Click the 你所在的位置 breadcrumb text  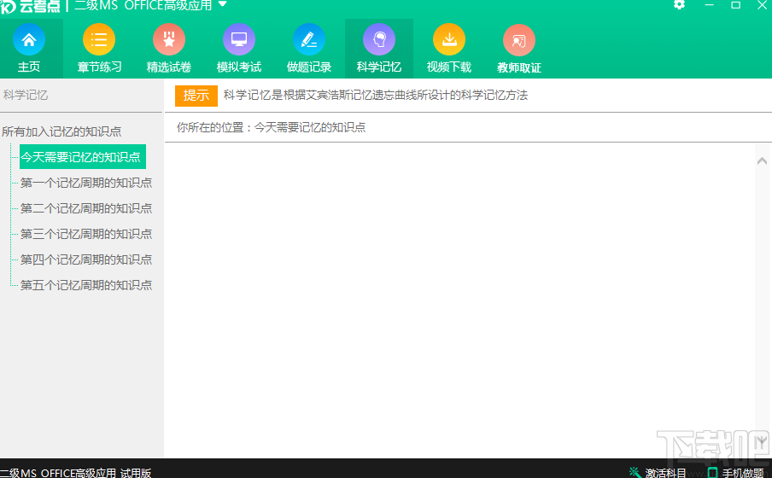click(x=272, y=127)
